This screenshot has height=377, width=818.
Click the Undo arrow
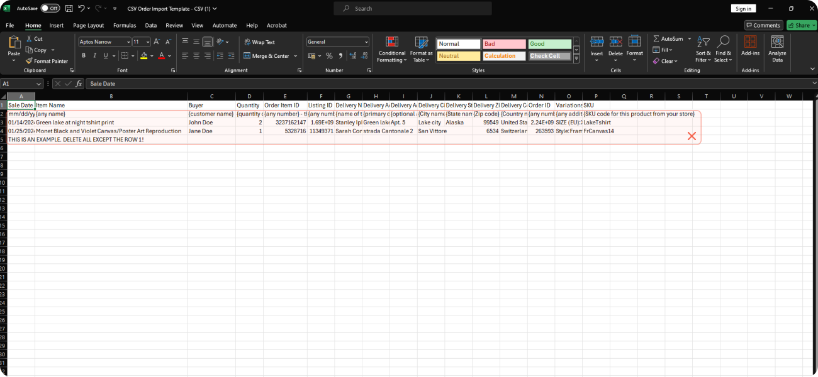pyautogui.click(x=81, y=9)
